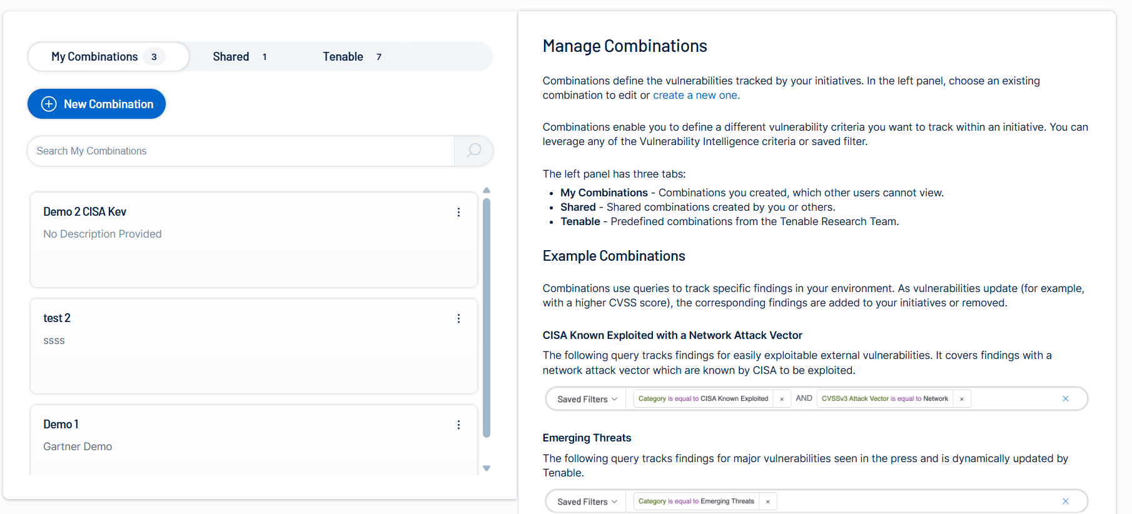Clear the Emerging Threats query bar
The height and width of the screenshot is (514, 1132).
pos(1066,501)
